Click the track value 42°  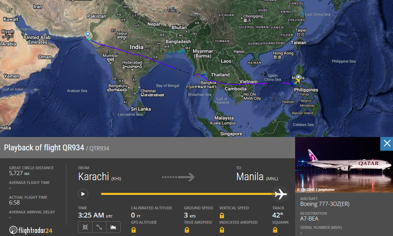click(278, 215)
